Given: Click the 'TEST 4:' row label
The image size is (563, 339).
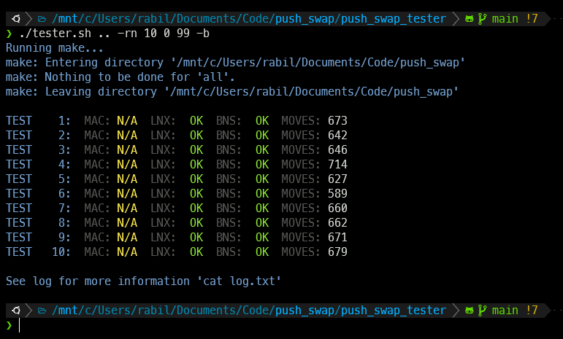Looking at the screenshot, I should (38, 165).
